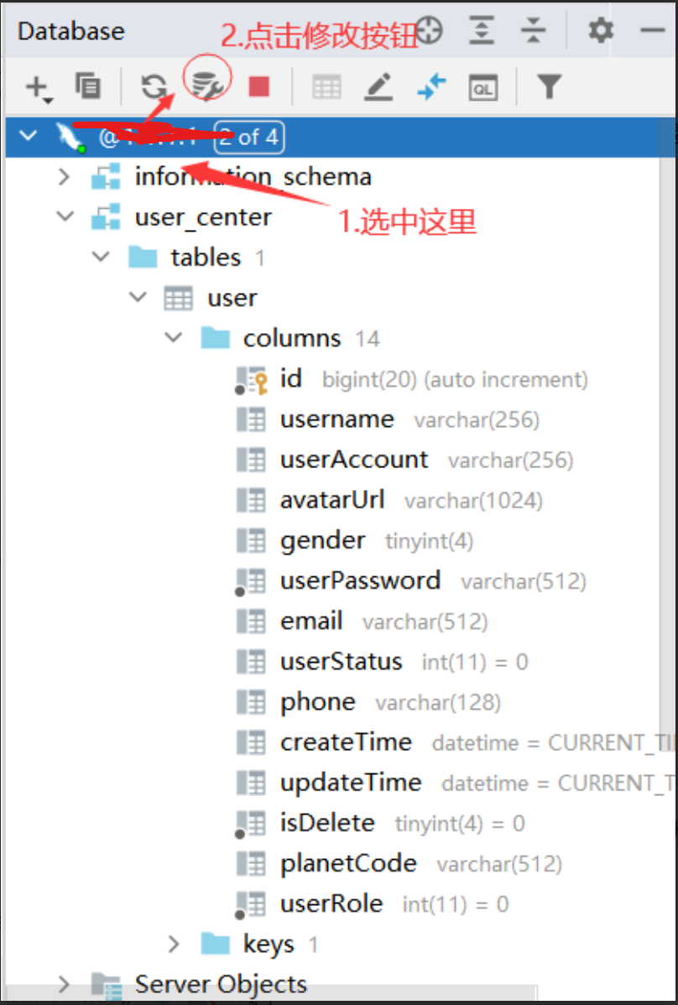Viewport: 678px width, 1005px height.
Task: Click the jump to source arrows icon
Action: [431, 86]
